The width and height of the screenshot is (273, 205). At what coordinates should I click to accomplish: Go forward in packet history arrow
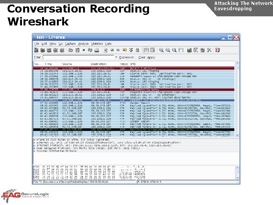click(118, 50)
